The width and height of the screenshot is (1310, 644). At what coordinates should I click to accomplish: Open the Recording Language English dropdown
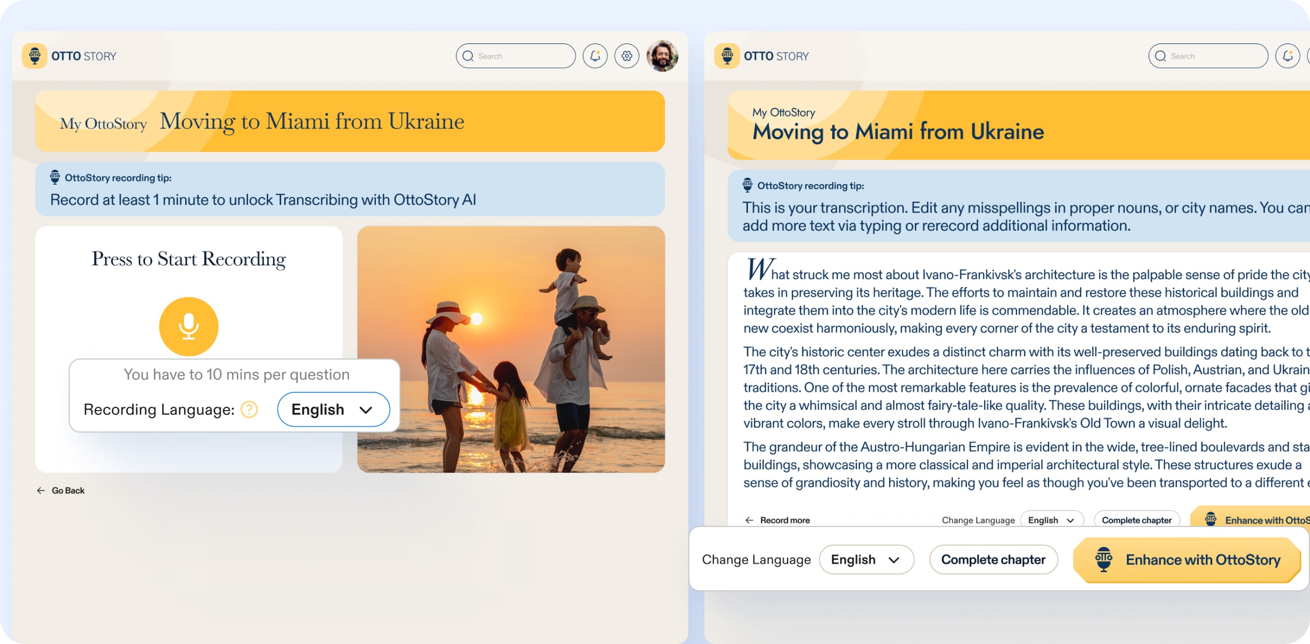[333, 409]
